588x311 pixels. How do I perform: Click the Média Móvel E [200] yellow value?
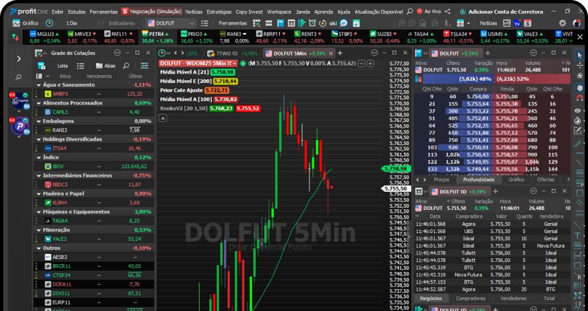click(225, 81)
